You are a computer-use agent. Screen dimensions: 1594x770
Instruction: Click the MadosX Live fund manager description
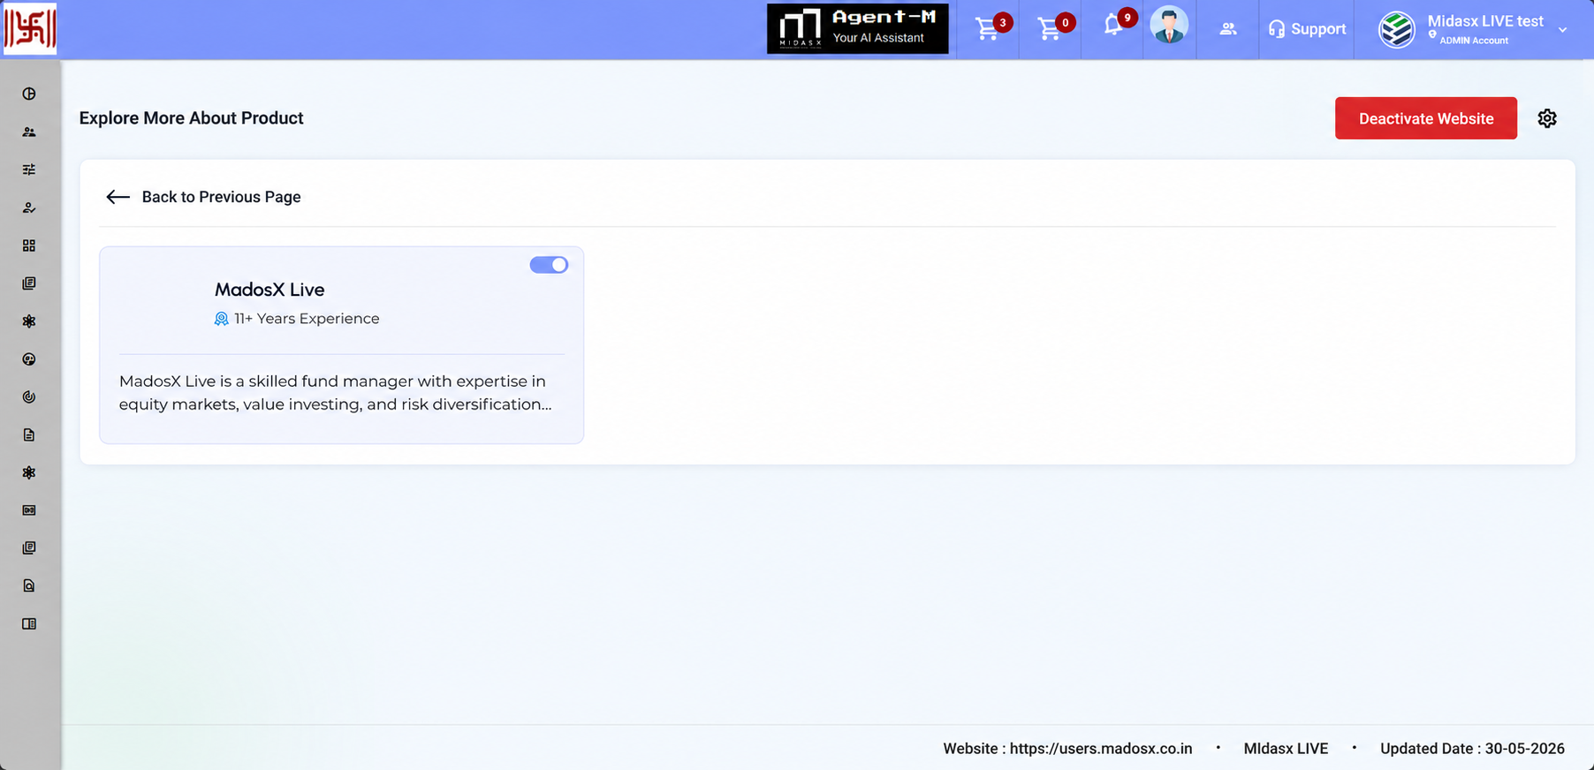(336, 393)
